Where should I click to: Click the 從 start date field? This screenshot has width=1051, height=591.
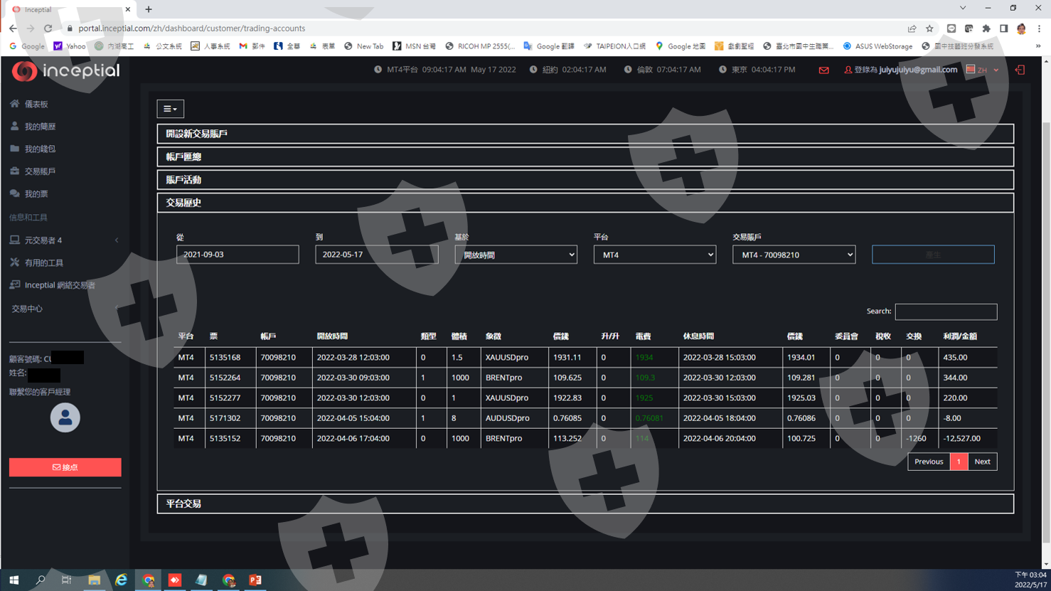point(238,255)
